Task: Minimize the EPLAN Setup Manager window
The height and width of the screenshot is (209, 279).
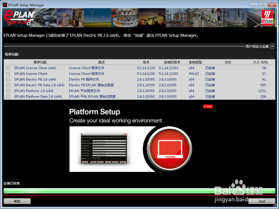Action: coord(254,5)
